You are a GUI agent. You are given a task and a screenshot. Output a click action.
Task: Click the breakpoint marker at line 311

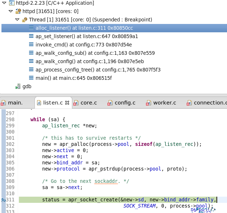point(4,200)
